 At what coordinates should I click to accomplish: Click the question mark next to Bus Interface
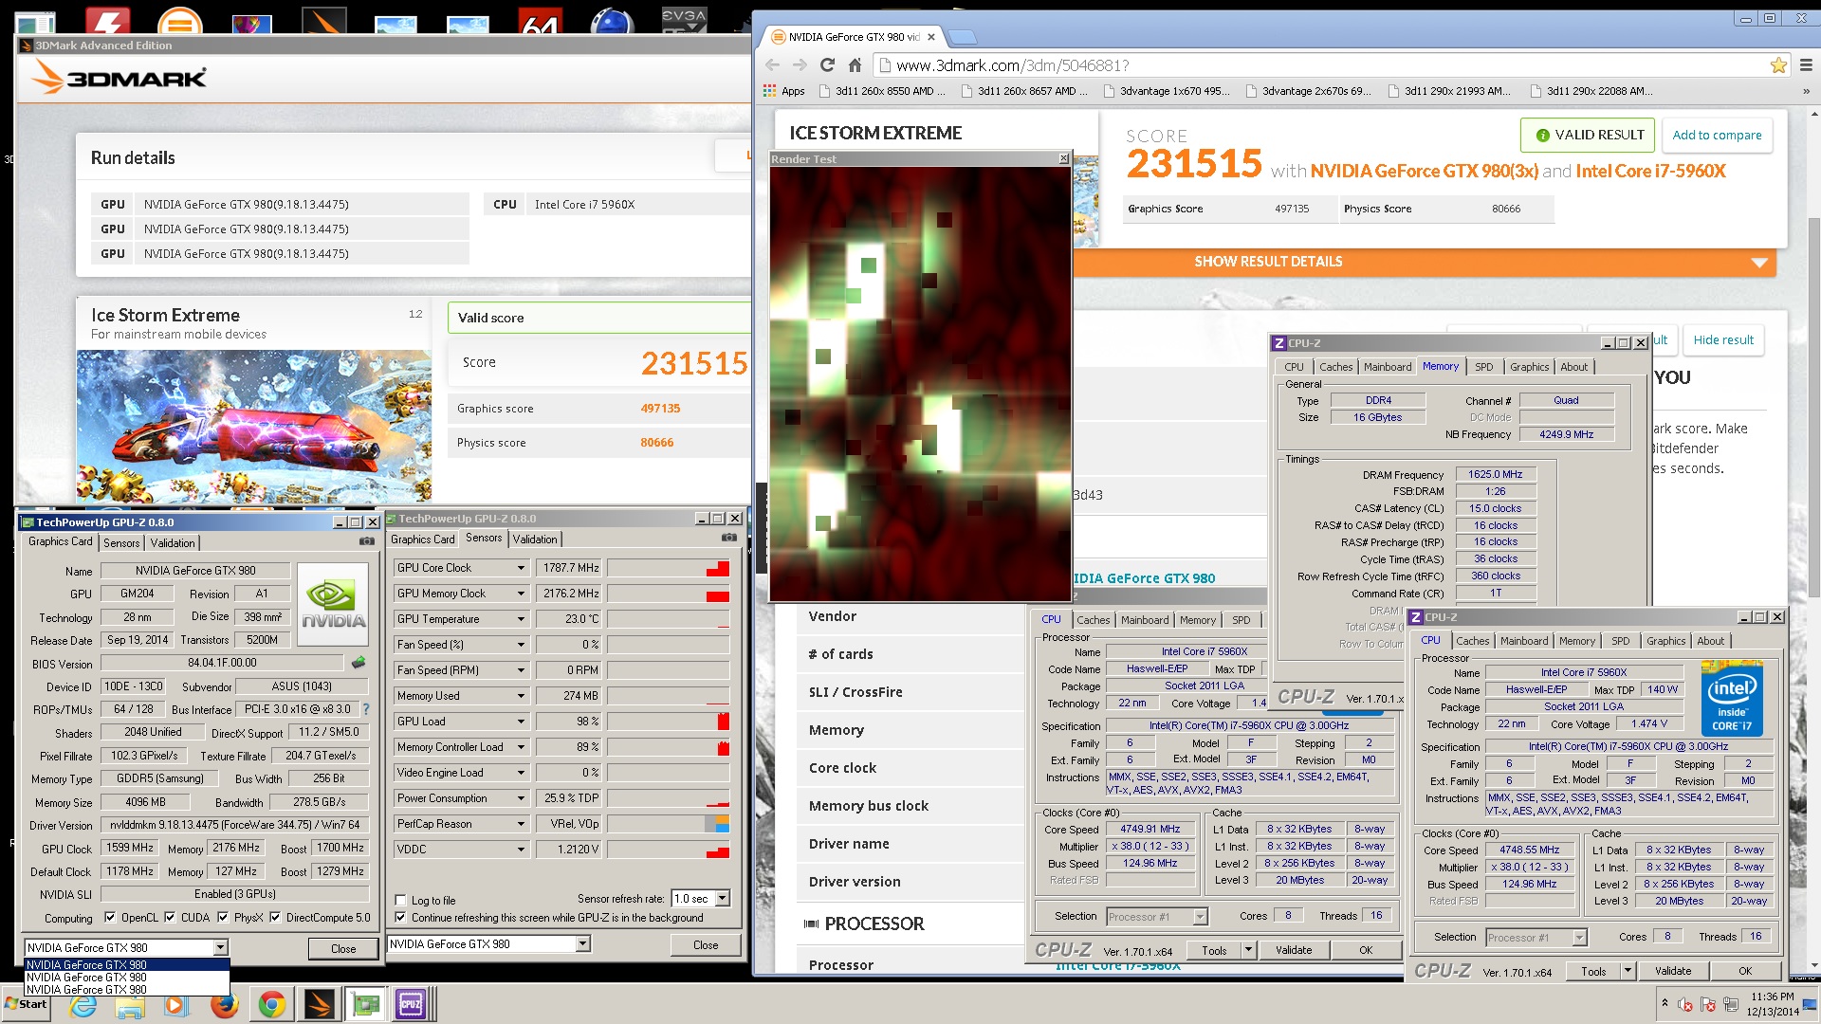366,708
